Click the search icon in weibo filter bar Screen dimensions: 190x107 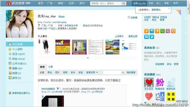tap(123, 72)
